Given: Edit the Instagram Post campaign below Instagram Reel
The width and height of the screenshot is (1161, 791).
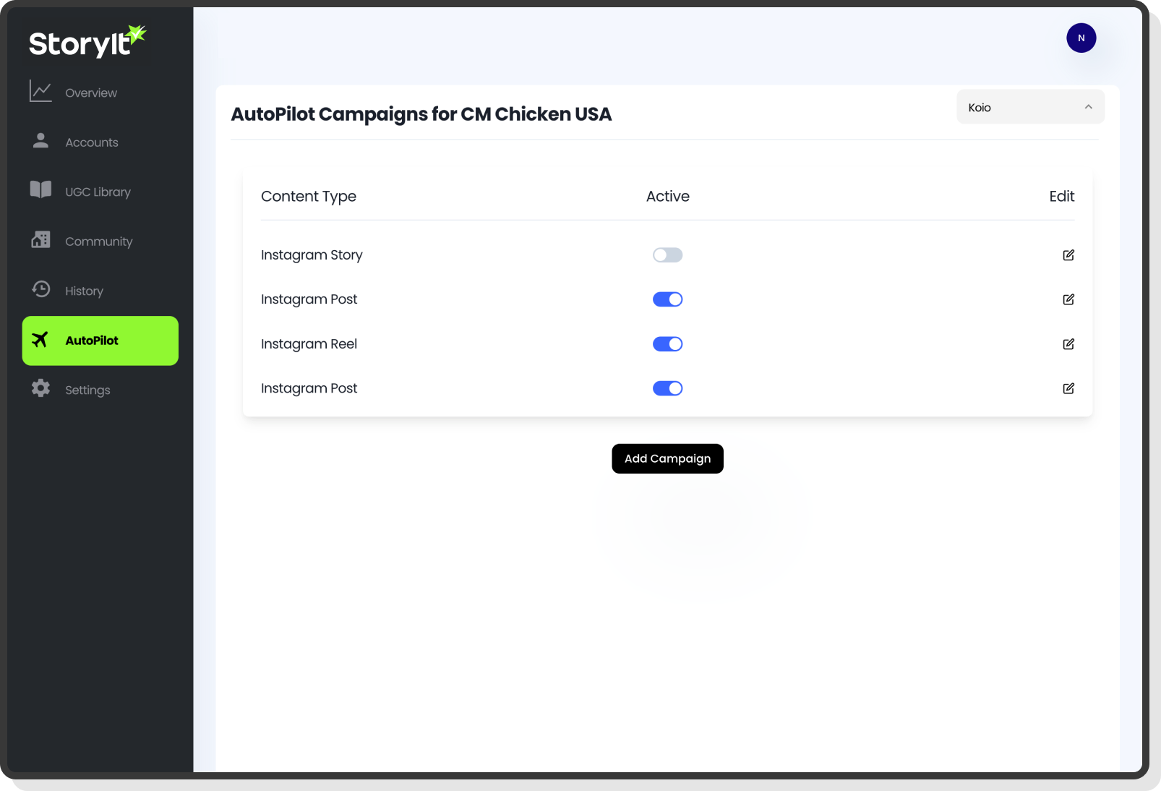Looking at the screenshot, I should click(1068, 388).
